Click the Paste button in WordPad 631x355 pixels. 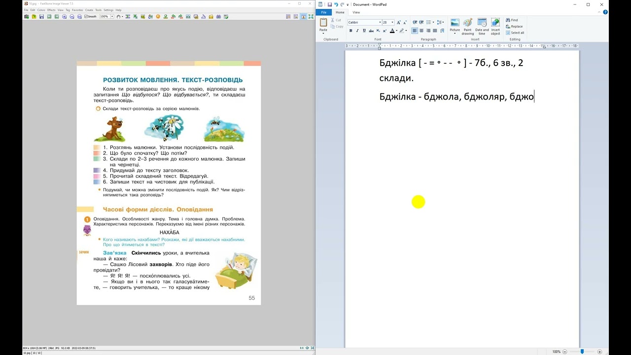pyautogui.click(x=323, y=26)
